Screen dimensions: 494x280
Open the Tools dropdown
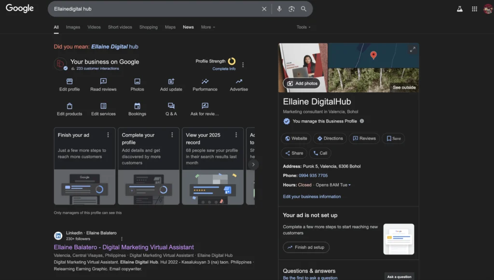coord(303,27)
